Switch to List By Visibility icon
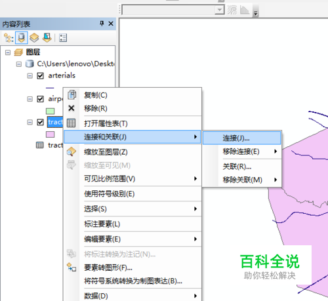The image size is (328, 301). pos(34,37)
